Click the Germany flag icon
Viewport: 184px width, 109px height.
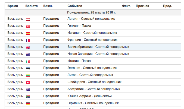click(x=28, y=104)
